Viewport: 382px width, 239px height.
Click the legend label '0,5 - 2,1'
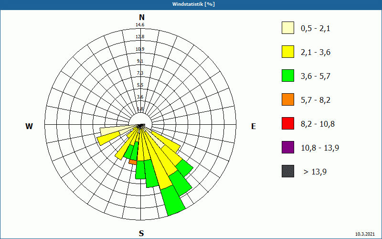click(x=316, y=29)
